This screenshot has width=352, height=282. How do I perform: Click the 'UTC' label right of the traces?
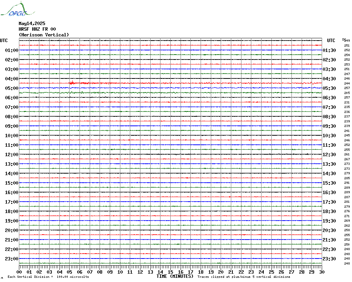[x=331, y=41]
